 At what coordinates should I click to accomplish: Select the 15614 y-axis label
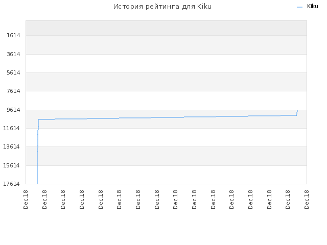coord(11,165)
